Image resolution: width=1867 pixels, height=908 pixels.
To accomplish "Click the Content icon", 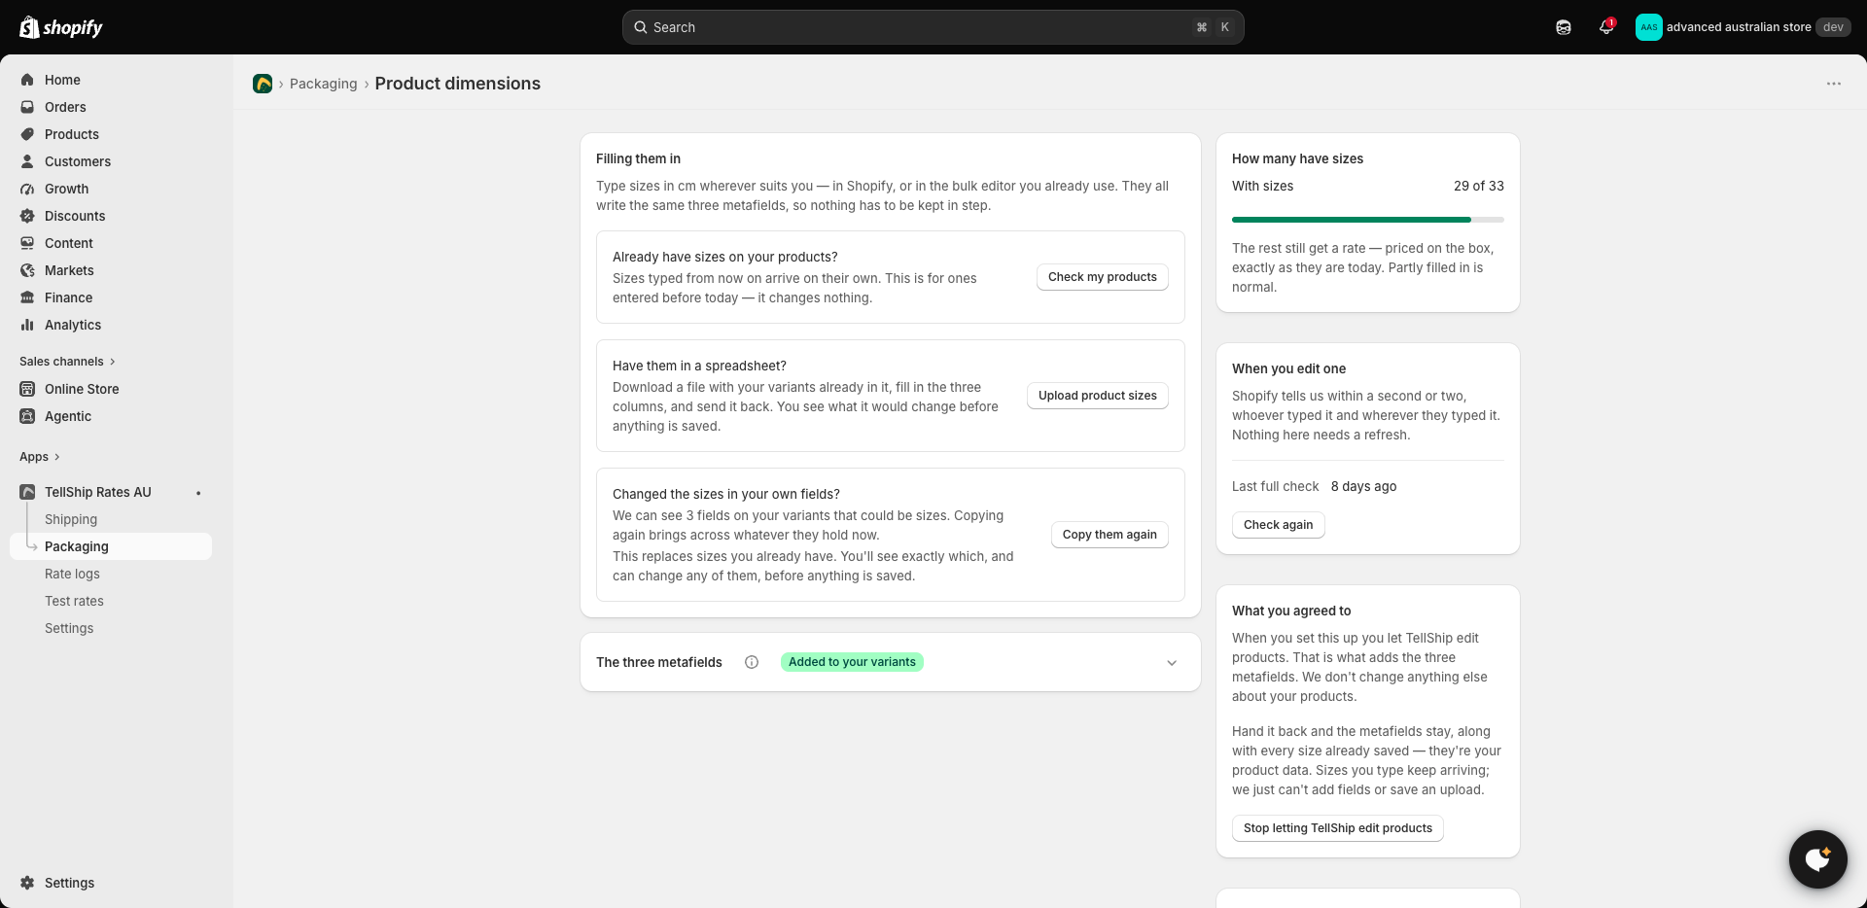I will 27,243.
